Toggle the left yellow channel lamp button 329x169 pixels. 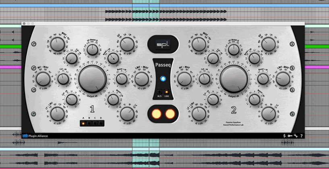[157, 114]
